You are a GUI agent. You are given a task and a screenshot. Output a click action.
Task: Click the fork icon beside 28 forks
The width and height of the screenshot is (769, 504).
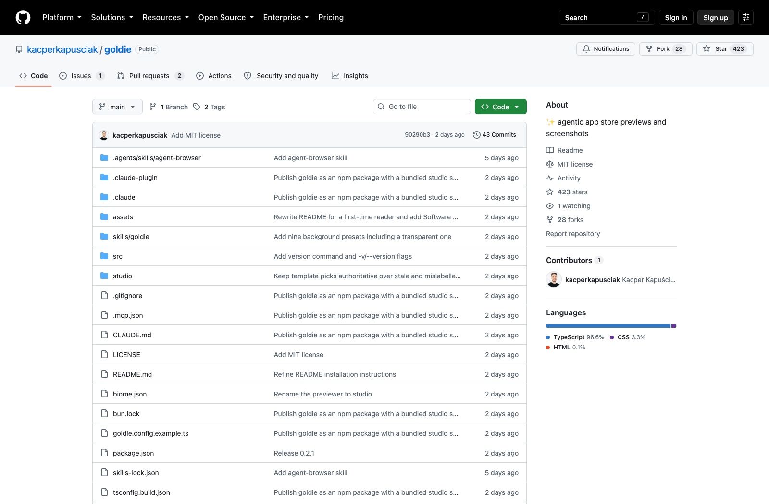tap(550, 220)
